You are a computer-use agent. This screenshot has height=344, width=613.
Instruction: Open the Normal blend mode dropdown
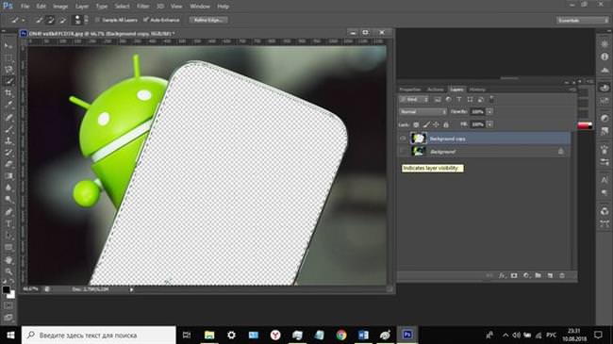422,112
